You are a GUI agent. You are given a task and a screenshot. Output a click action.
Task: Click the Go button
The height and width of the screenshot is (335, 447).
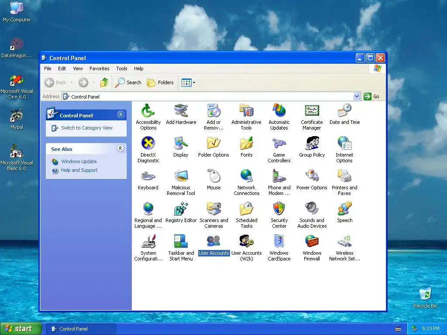[371, 96]
